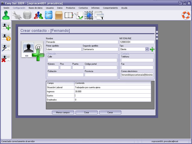
Task: Click the Piso input field
Action: coord(66,67)
